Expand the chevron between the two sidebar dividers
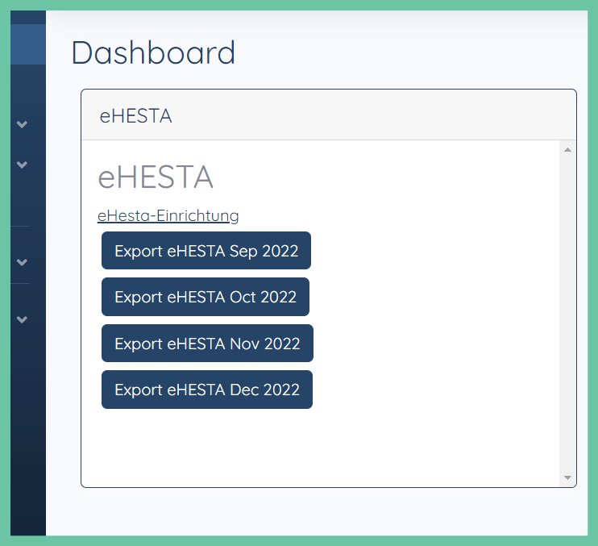Image resolution: width=598 pixels, height=546 pixels. [22, 262]
